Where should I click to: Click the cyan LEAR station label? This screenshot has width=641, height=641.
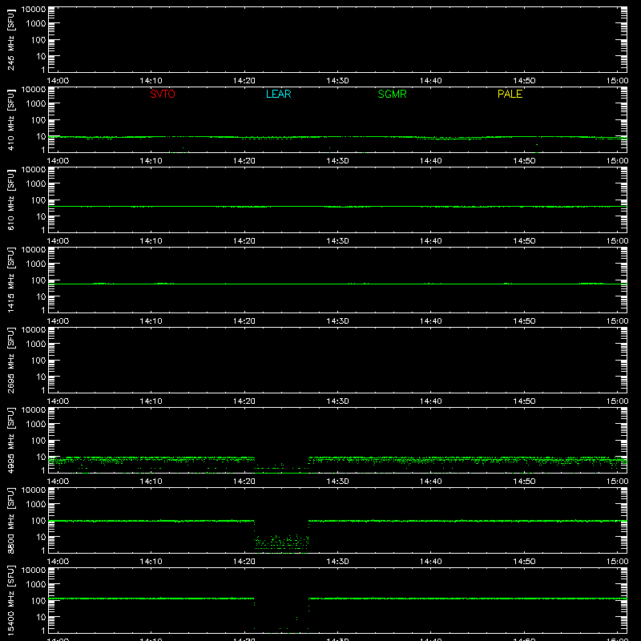click(x=278, y=94)
